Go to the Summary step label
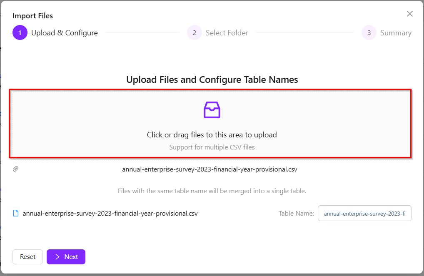424x276 pixels. pyautogui.click(x=396, y=33)
